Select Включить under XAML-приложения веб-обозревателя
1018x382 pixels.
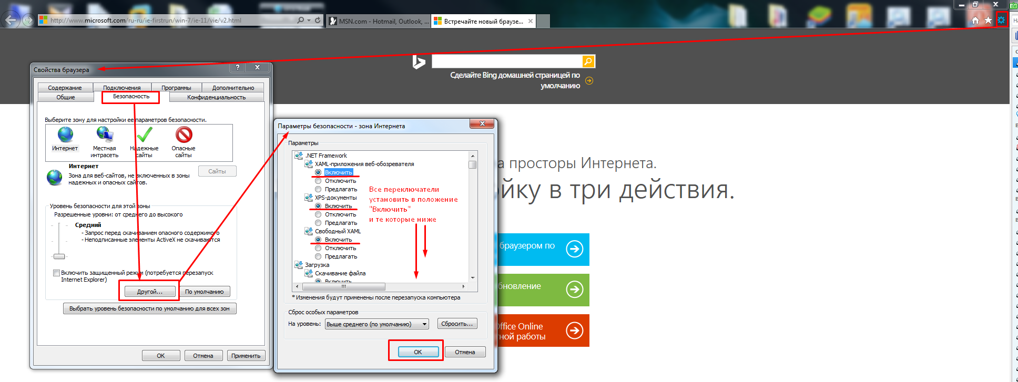(318, 172)
